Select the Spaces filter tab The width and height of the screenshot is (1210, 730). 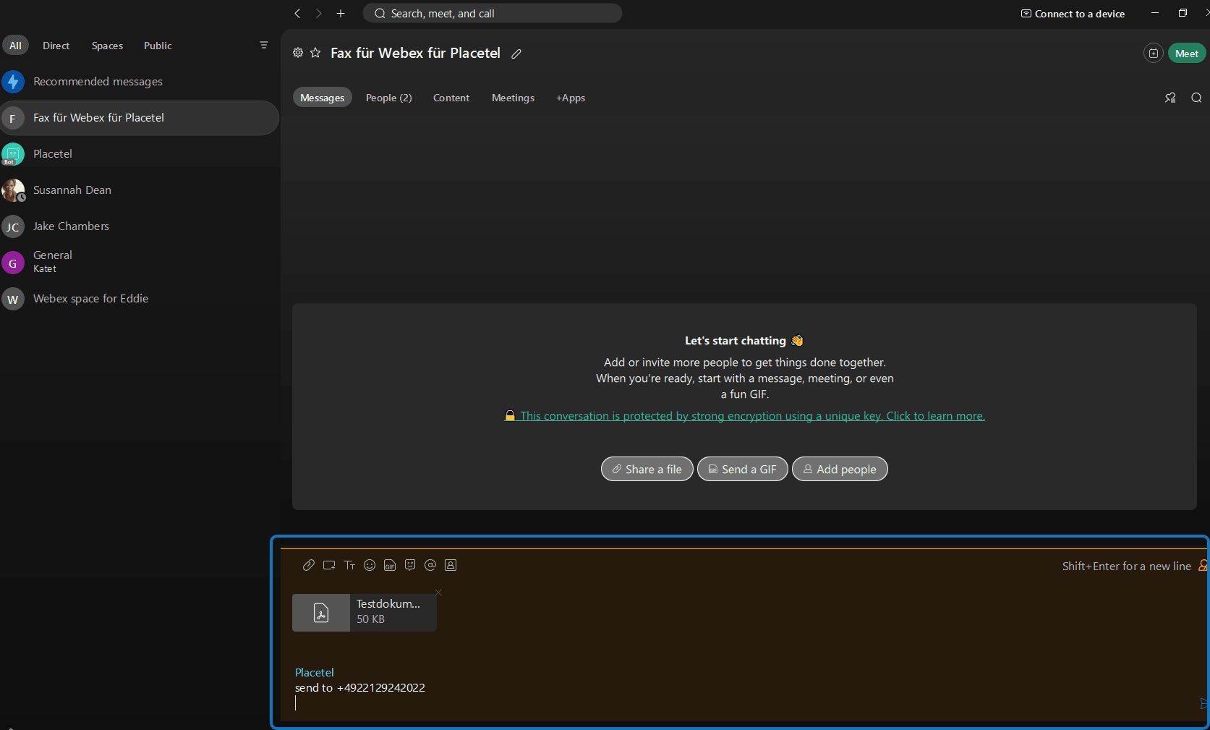(x=107, y=46)
